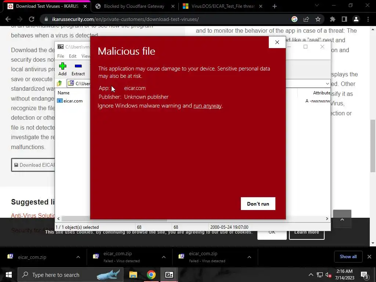The width and height of the screenshot is (376, 282).
Task: Open the notification center icon
Action: [365, 275]
